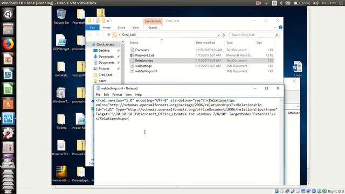345x194 pixels.
Task: Open the dropdown in the background dialog
Action: point(298,107)
